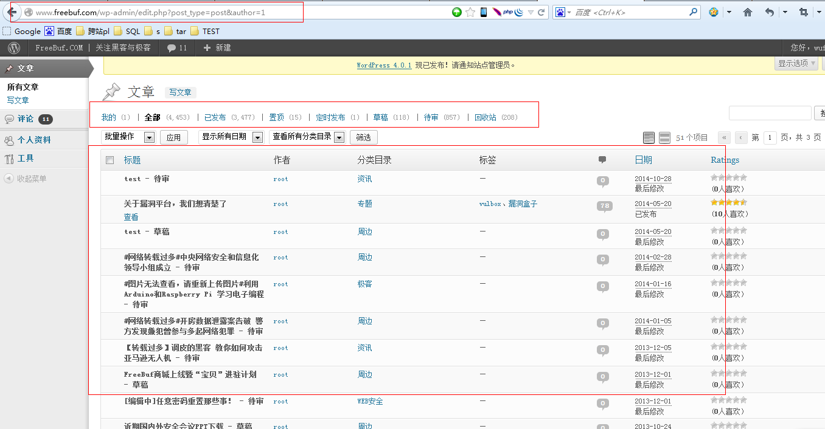Switch to list view mode icon
Image resolution: width=825 pixels, height=429 pixels.
point(649,138)
